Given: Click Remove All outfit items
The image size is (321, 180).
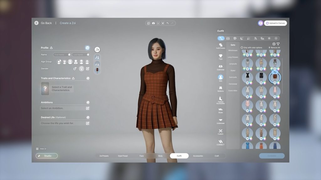Looking at the screenshot, I should click(x=274, y=48).
